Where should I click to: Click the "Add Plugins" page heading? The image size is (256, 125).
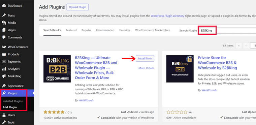[x=52, y=7]
